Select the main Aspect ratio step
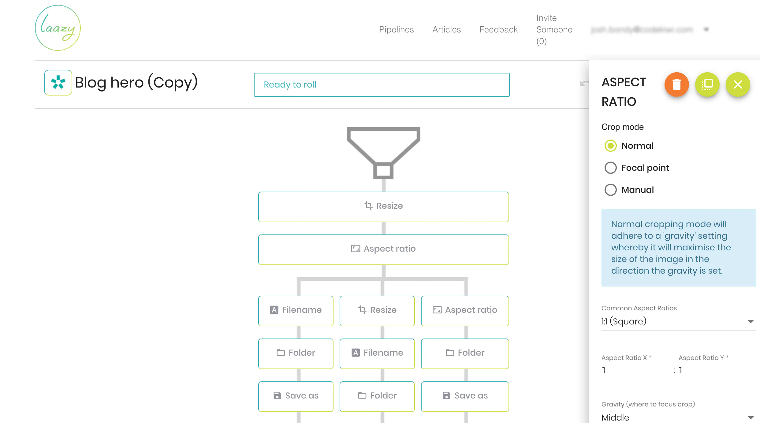This screenshot has width=760, height=423. coord(383,250)
